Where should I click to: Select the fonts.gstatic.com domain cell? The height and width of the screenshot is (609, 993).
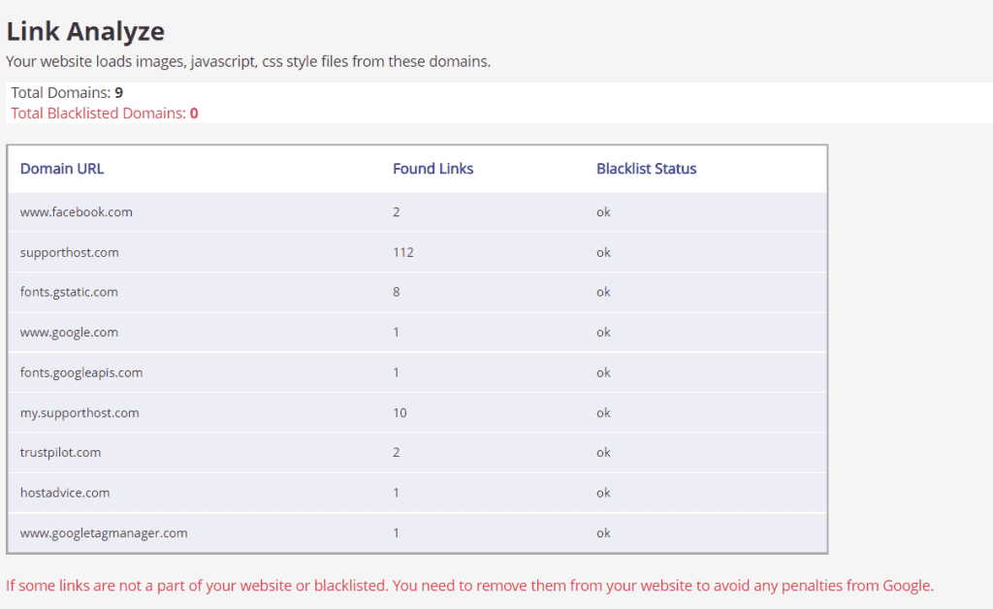pos(69,292)
